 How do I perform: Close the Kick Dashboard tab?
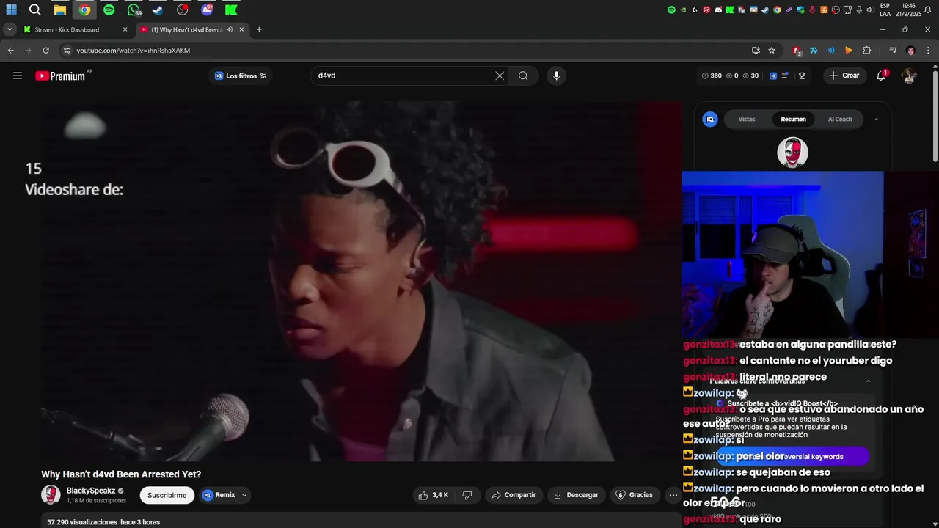click(x=125, y=30)
